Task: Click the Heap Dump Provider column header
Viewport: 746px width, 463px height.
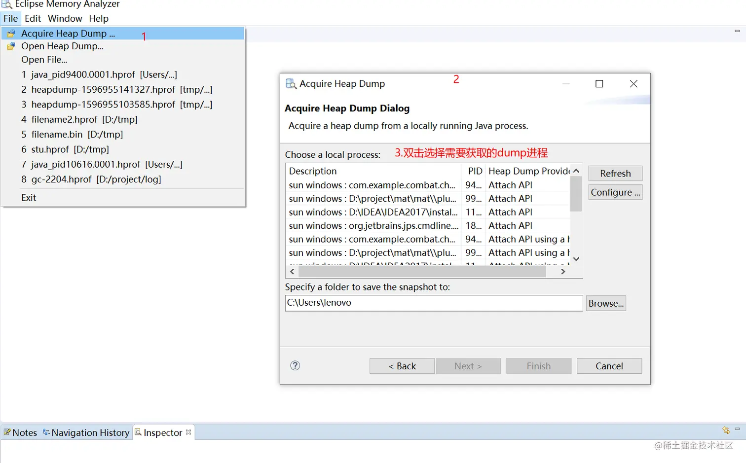Action: coord(528,171)
